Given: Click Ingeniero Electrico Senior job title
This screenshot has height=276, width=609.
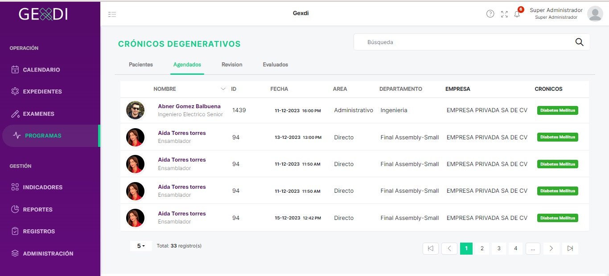Looking at the screenshot, I should tap(190, 114).
